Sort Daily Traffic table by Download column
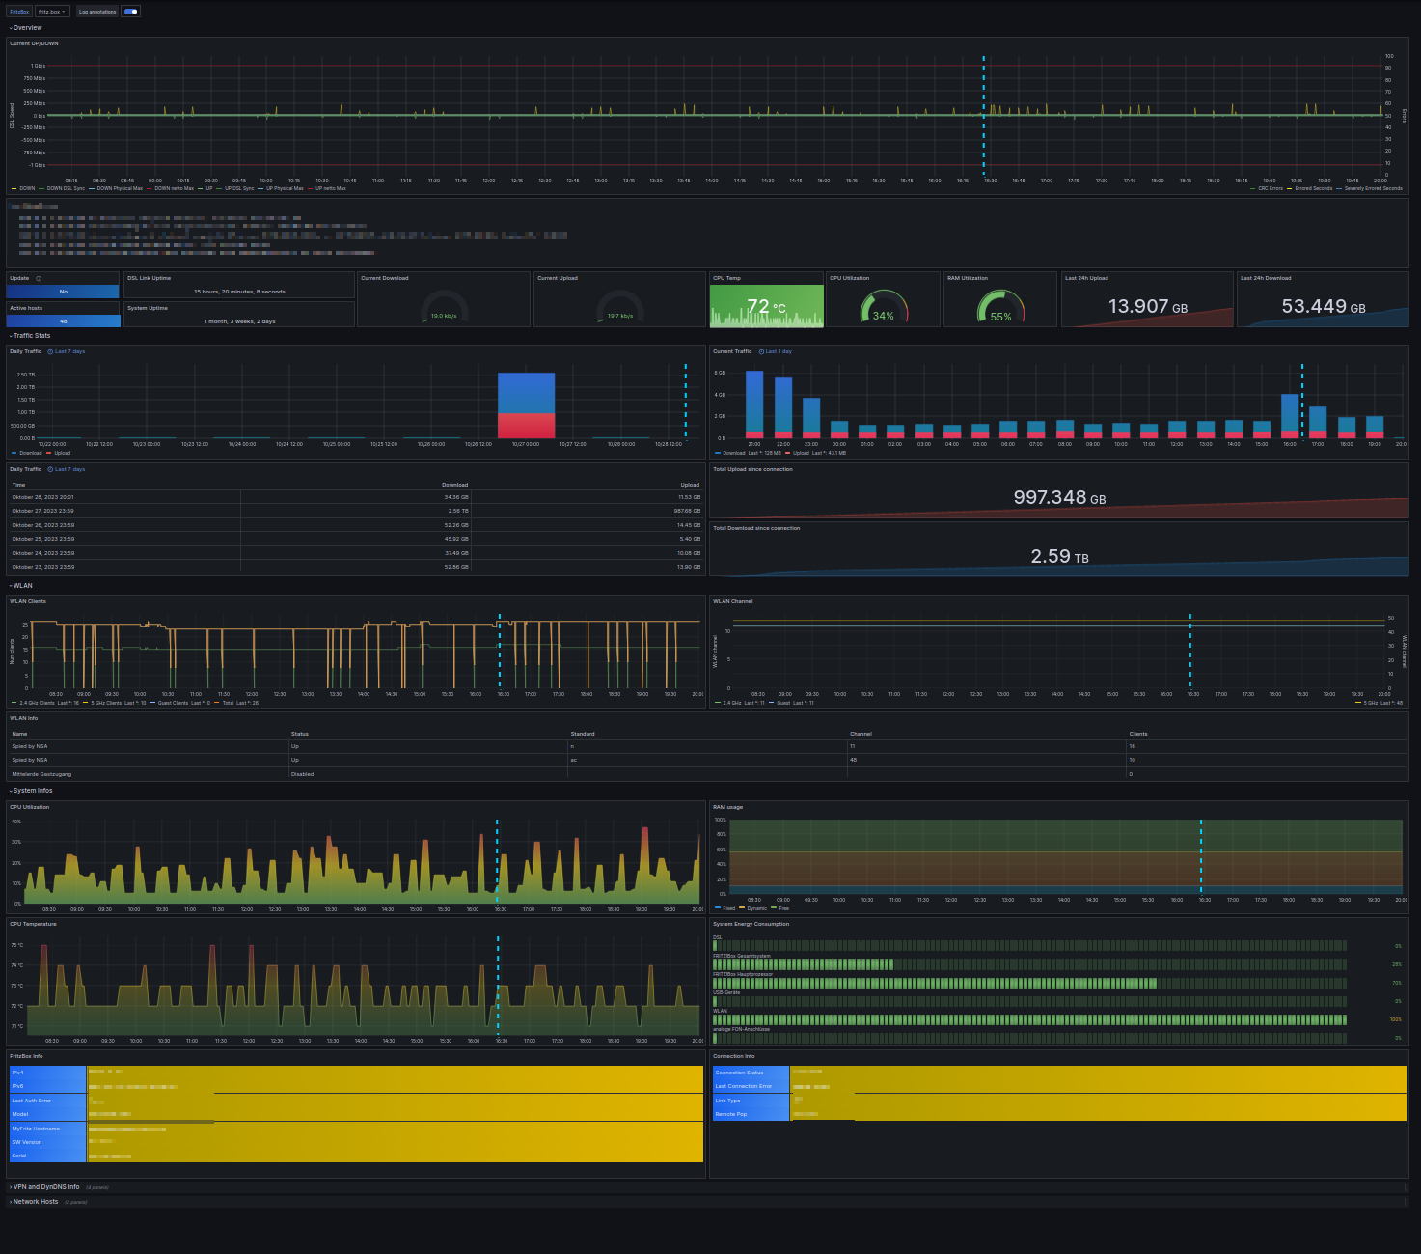Viewport: 1421px width, 1254px height. pos(454,485)
